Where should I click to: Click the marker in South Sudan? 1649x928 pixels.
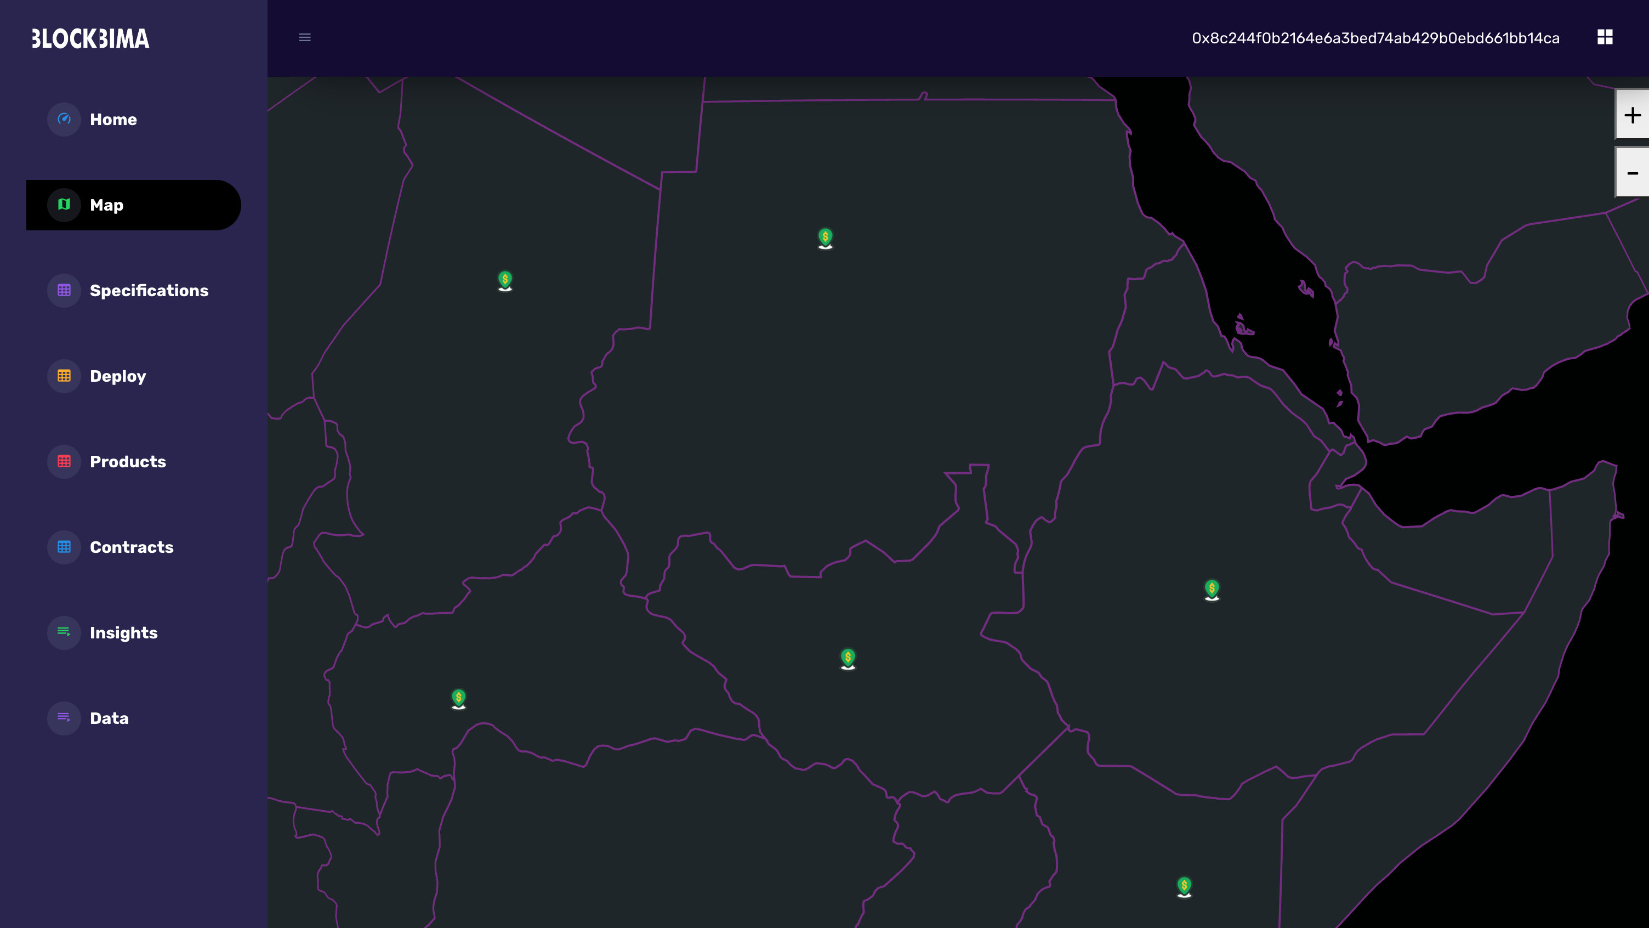(848, 658)
